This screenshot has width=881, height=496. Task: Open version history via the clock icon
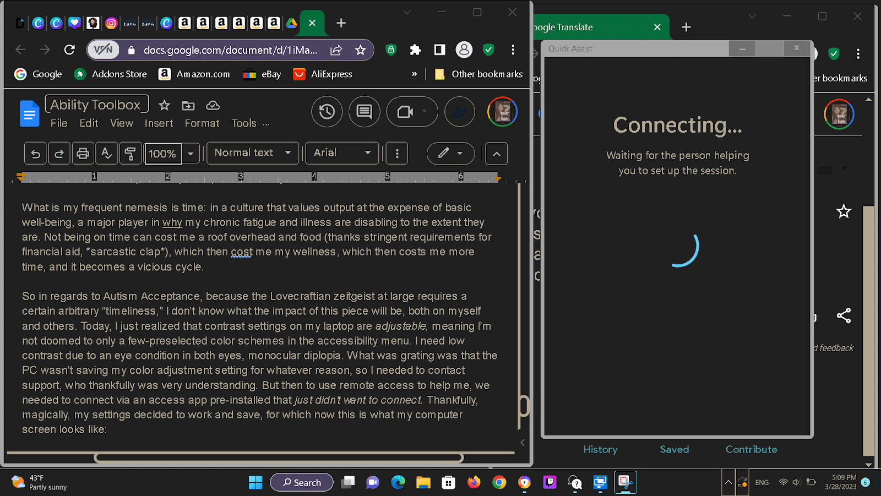(327, 112)
